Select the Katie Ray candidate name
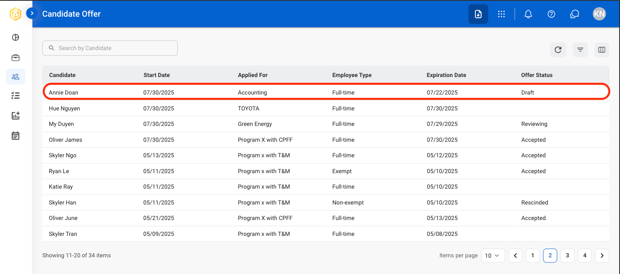The image size is (620, 274). tap(61, 187)
